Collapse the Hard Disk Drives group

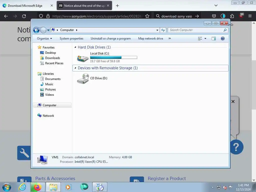click(75, 47)
